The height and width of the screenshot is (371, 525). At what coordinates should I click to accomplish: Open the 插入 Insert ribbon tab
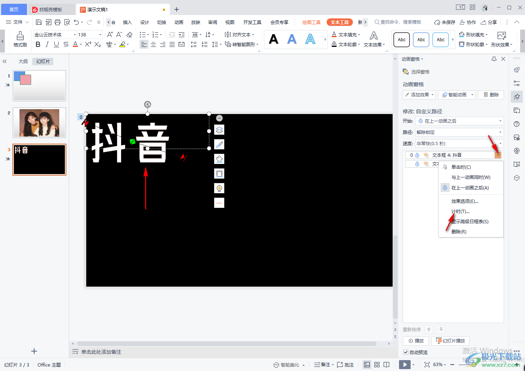coord(127,22)
